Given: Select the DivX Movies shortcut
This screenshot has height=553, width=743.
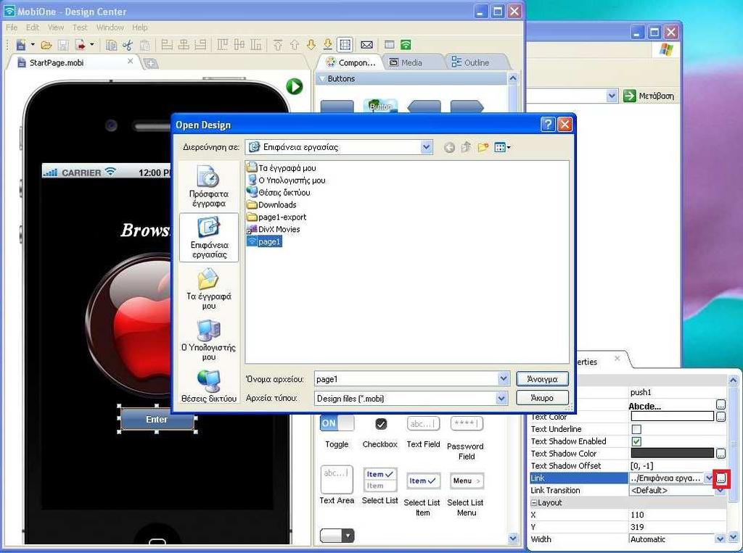Looking at the screenshot, I should pyautogui.click(x=274, y=230).
